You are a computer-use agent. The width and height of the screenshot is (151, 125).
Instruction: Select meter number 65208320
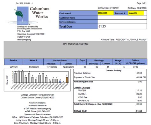(34, 67)
